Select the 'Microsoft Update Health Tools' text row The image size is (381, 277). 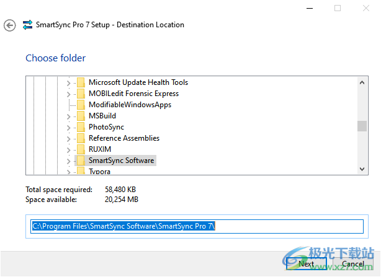138,82
